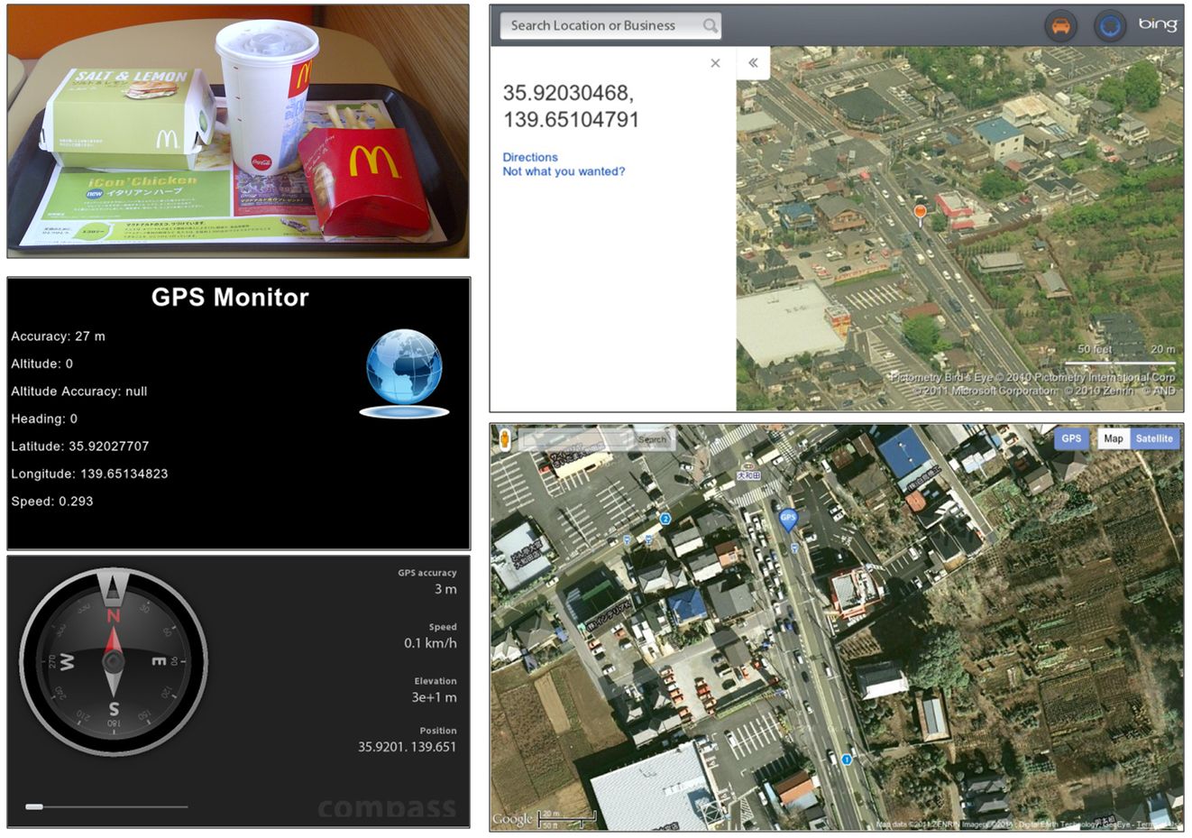1192x838 pixels.
Task: Select the 'Accuracy: 27 m' line
Action: point(58,336)
